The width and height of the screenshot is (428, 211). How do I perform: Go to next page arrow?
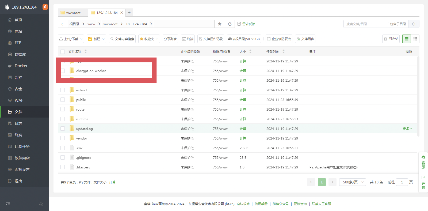coord(333,182)
